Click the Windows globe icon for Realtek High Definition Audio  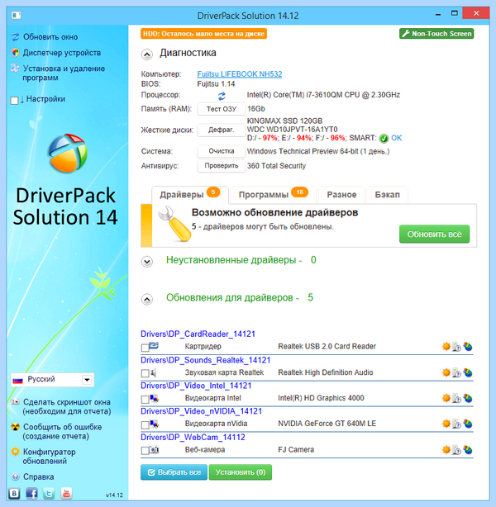coord(468,372)
